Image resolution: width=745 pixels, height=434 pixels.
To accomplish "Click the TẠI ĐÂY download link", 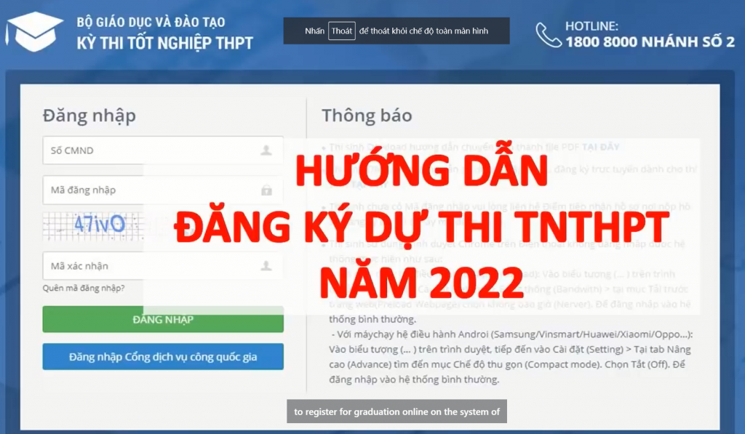I will [602, 147].
